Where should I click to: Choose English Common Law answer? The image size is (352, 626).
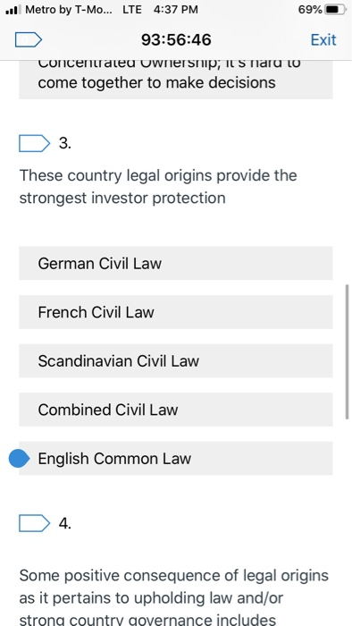[x=176, y=458]
